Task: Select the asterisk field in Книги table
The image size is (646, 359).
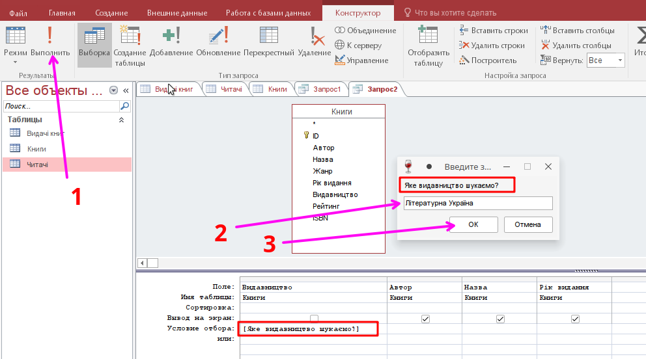Action: point(314,124)
